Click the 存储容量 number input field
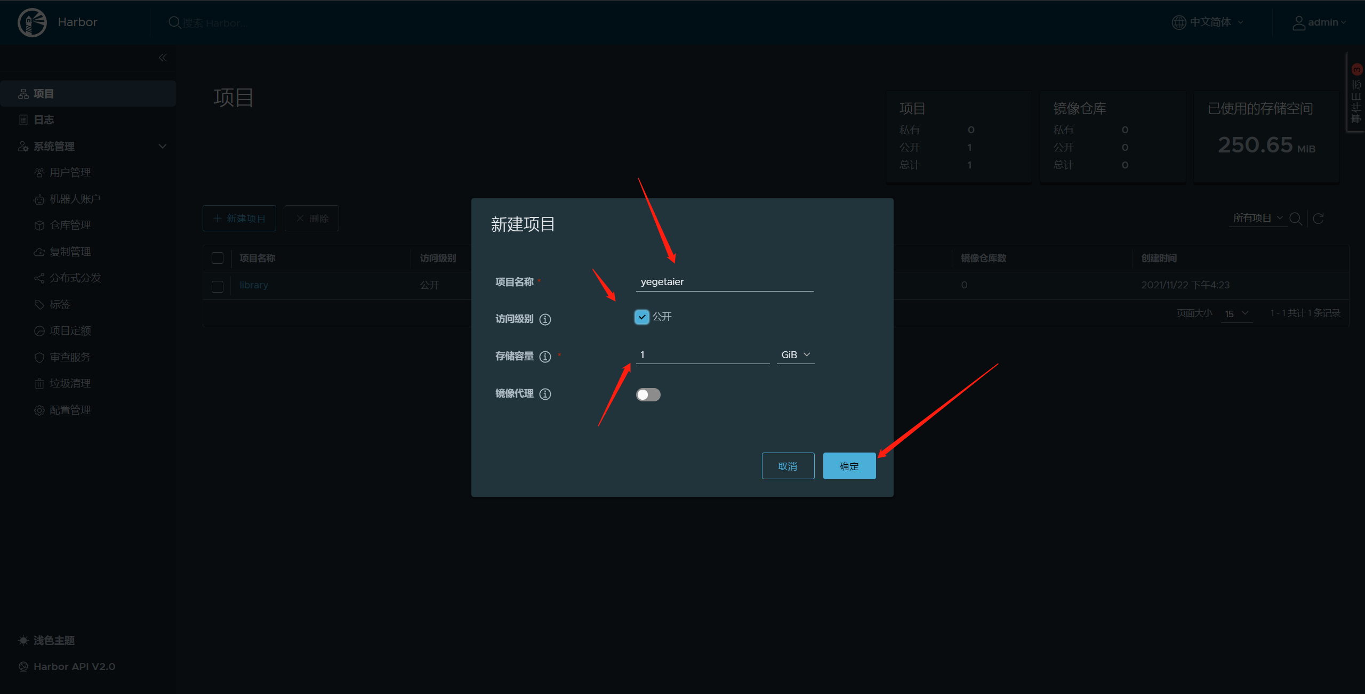 click(702, 355)
